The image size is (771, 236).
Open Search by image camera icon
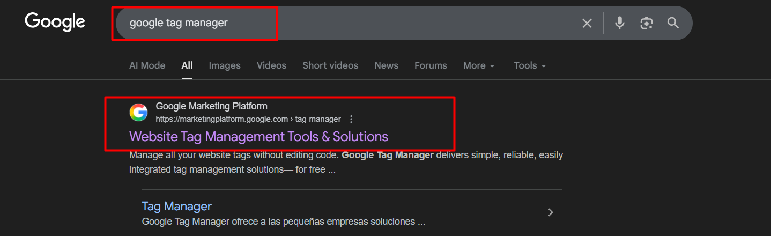[647, 23]
